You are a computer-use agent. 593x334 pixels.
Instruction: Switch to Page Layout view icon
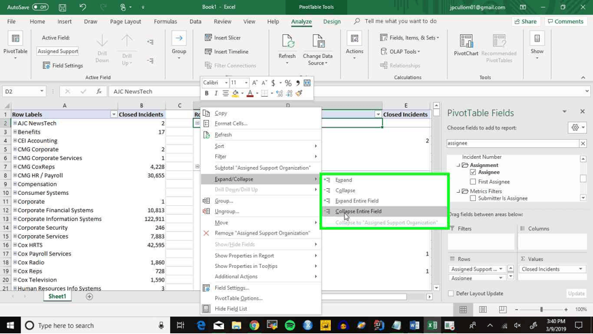click(483, 309)
